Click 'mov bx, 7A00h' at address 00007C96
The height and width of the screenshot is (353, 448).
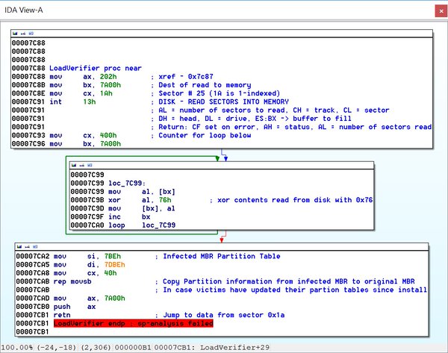click(x=85, y=144)
